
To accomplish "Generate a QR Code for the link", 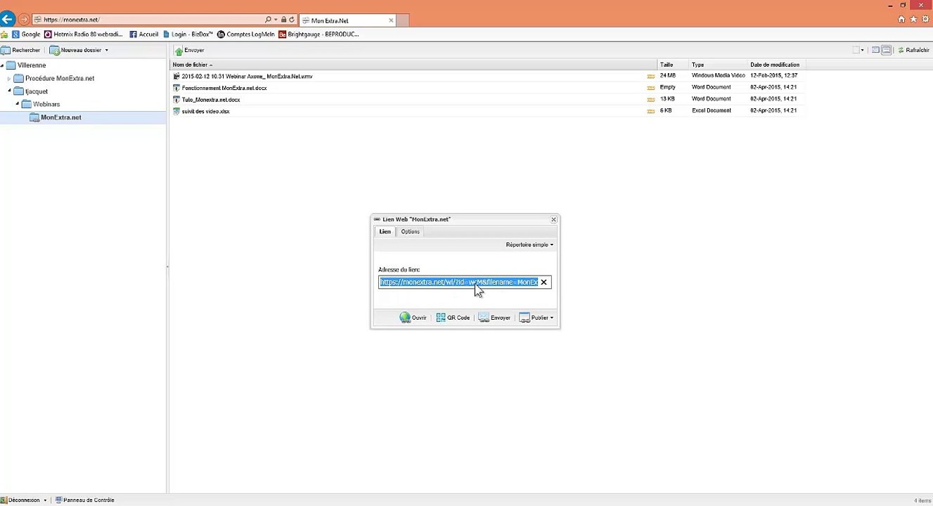I will coord(453,318).
